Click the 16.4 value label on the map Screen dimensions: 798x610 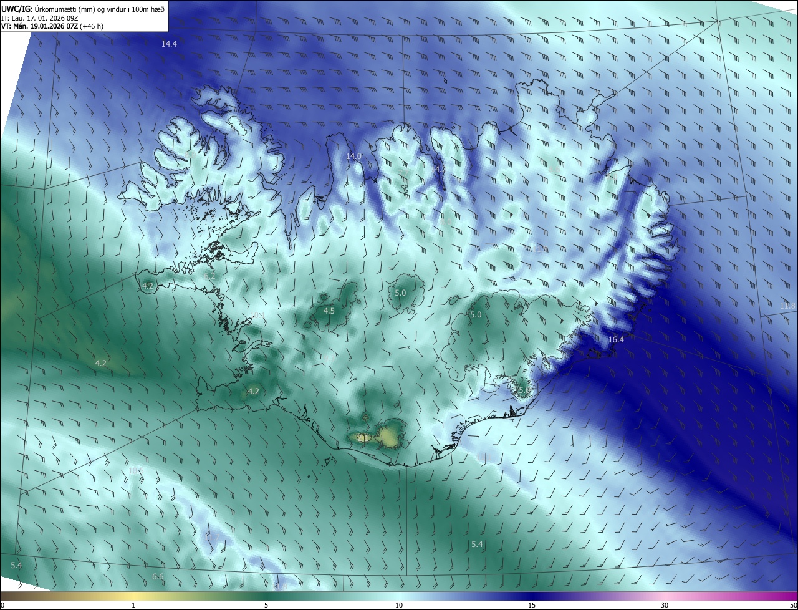click(616, 340)
